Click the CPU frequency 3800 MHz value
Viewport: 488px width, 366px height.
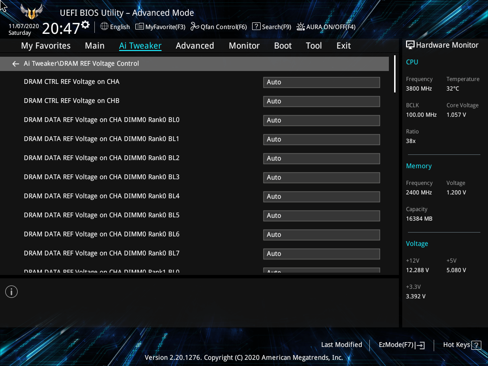[419, 89]
